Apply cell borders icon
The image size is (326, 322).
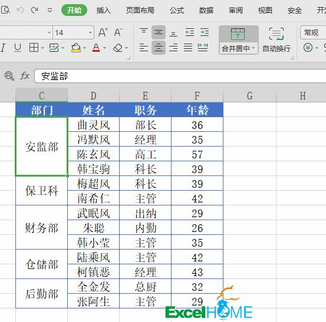coord(34,48)
